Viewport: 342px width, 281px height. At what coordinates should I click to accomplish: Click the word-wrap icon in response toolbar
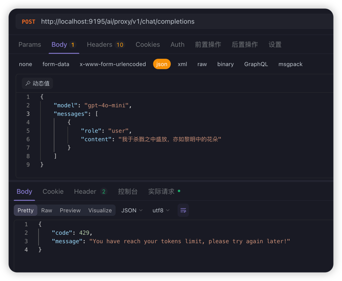[x=183, y=210]
